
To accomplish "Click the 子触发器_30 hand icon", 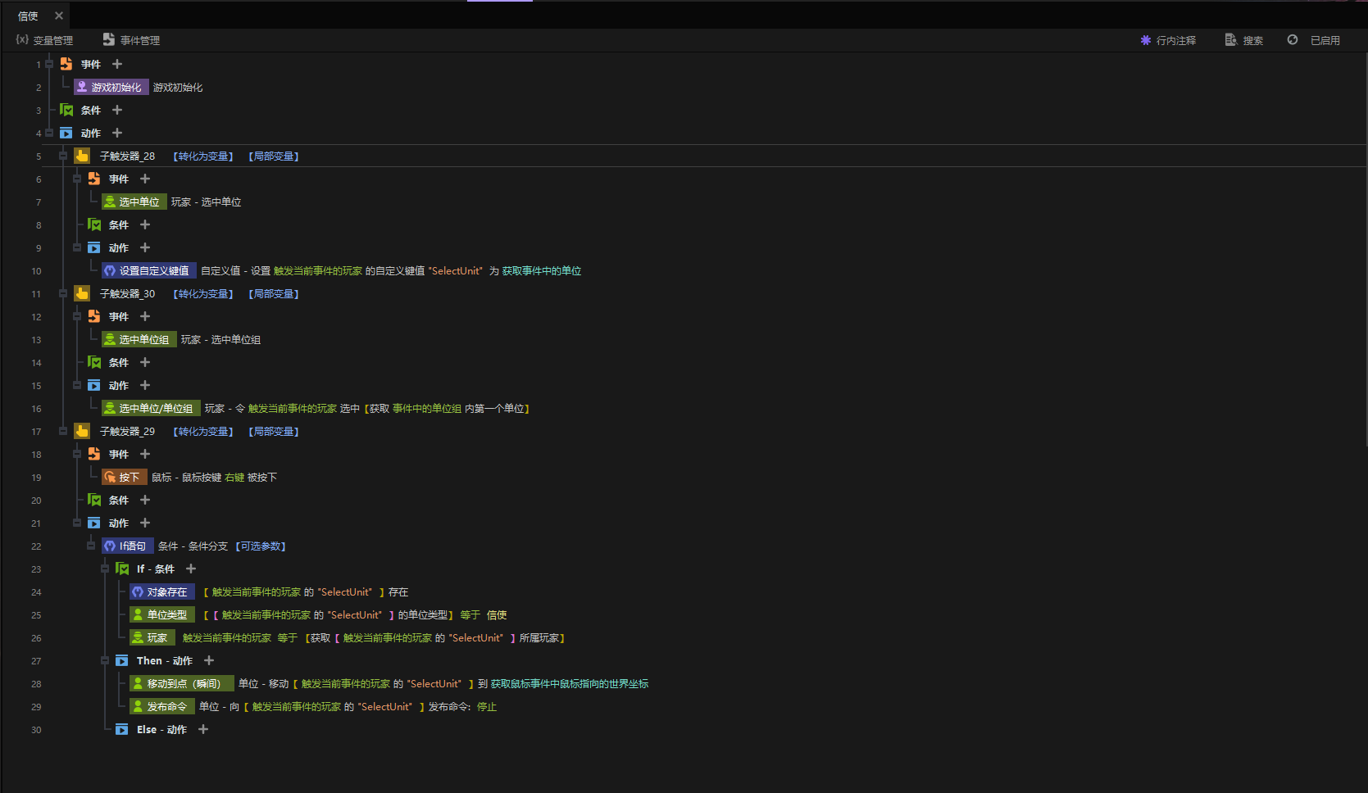I will click(82, 293).
